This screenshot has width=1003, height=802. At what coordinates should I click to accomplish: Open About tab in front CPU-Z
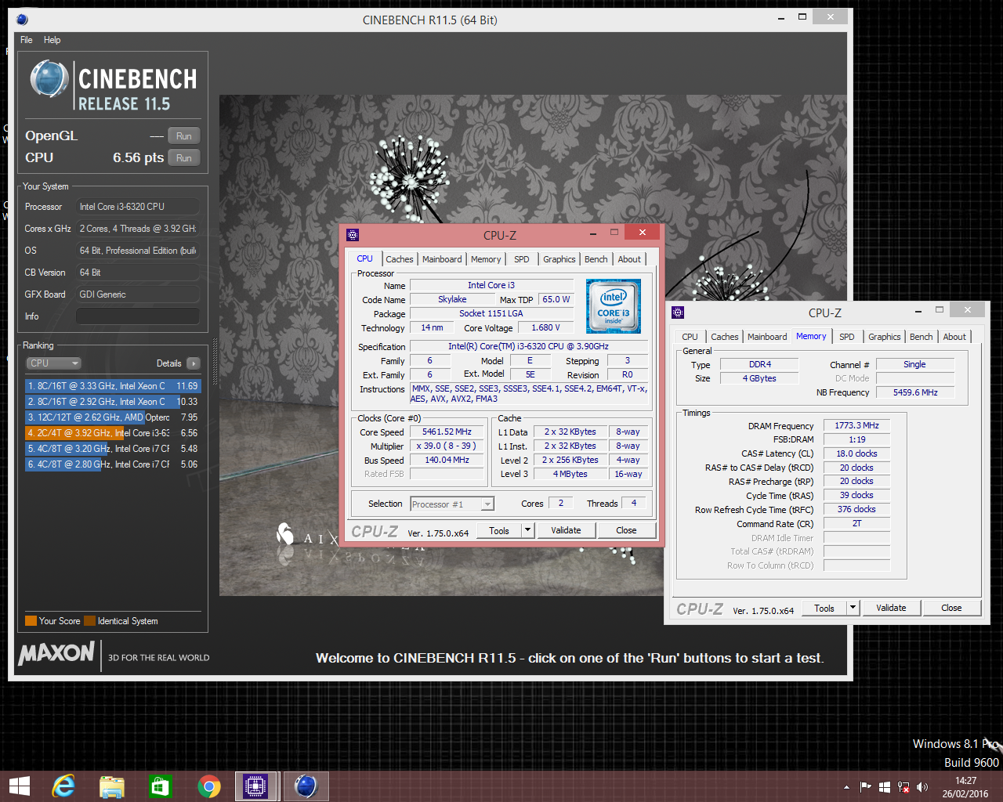629,259
